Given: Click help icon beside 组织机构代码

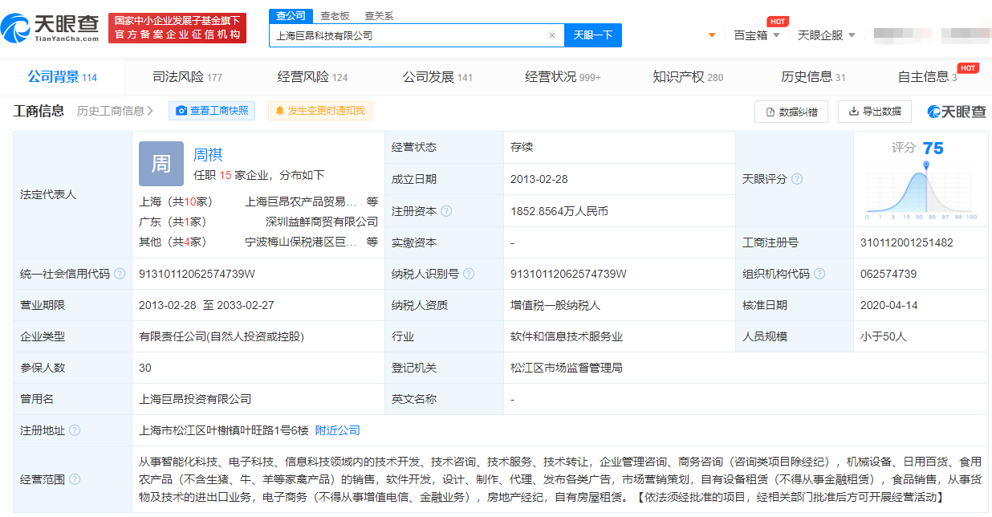Looking at the screenshot, I should point(819,274).
